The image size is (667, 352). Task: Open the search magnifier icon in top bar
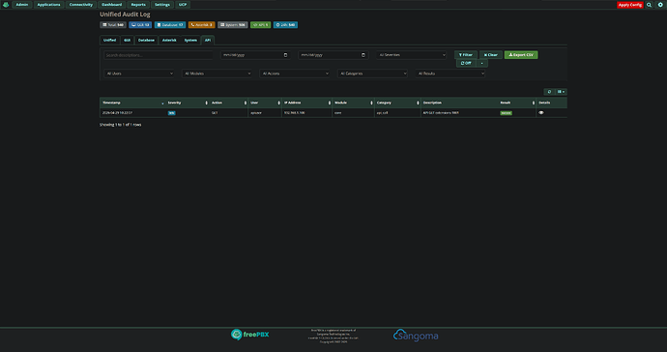pyautogui.click(x=650, y=5)
